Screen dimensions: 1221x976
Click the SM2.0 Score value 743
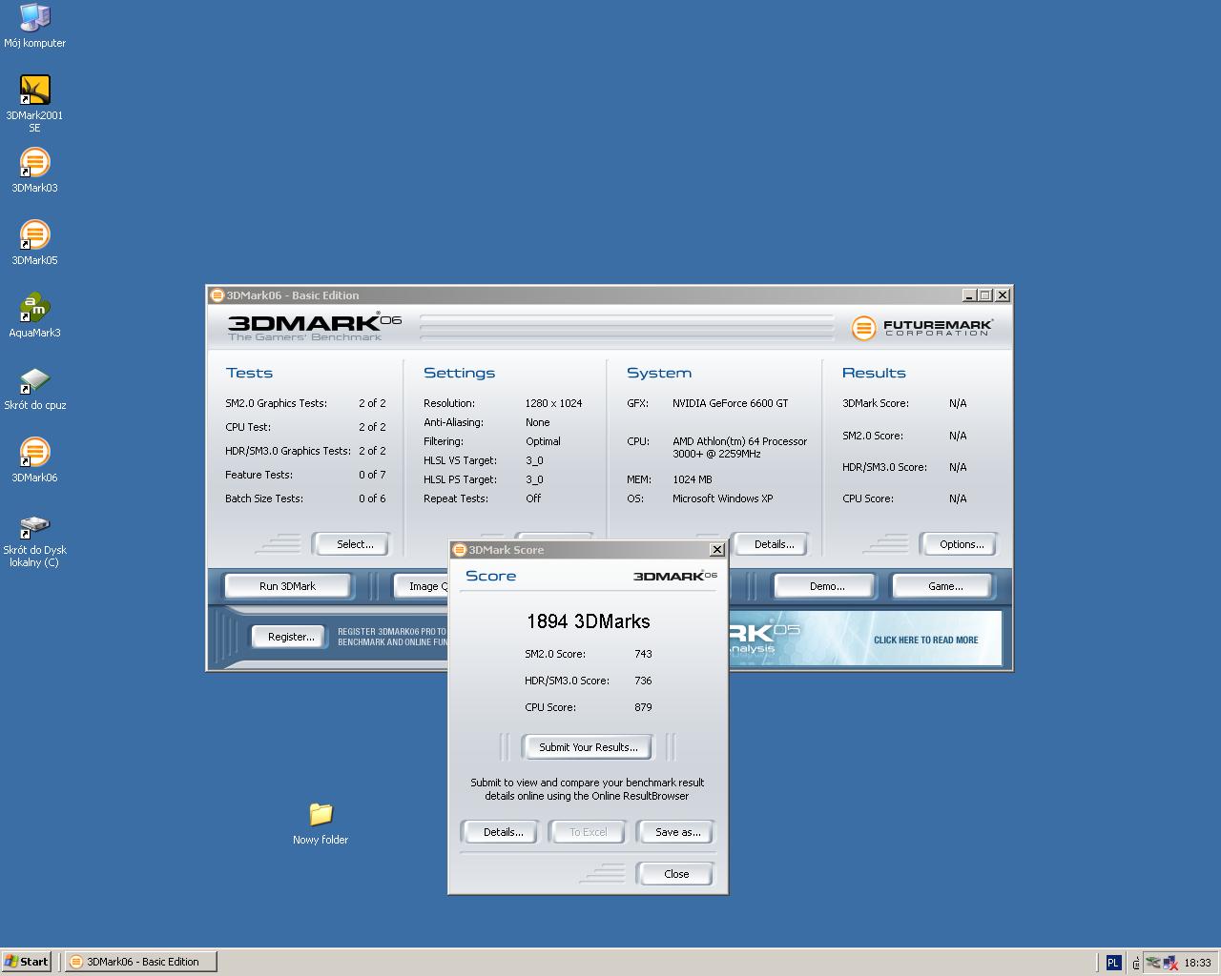[x=643, y=654]
